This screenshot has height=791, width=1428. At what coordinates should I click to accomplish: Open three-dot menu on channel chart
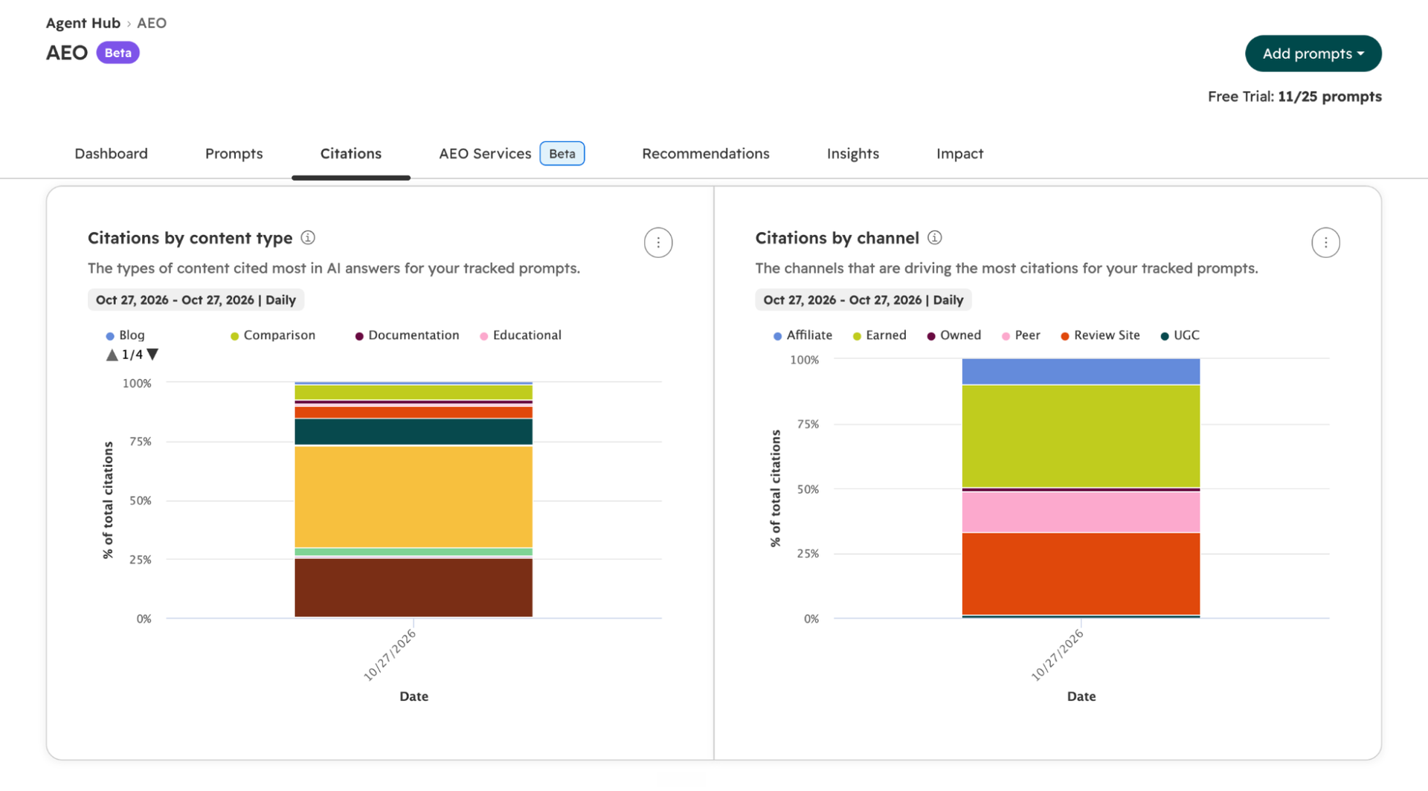[x=1325, y=242]
